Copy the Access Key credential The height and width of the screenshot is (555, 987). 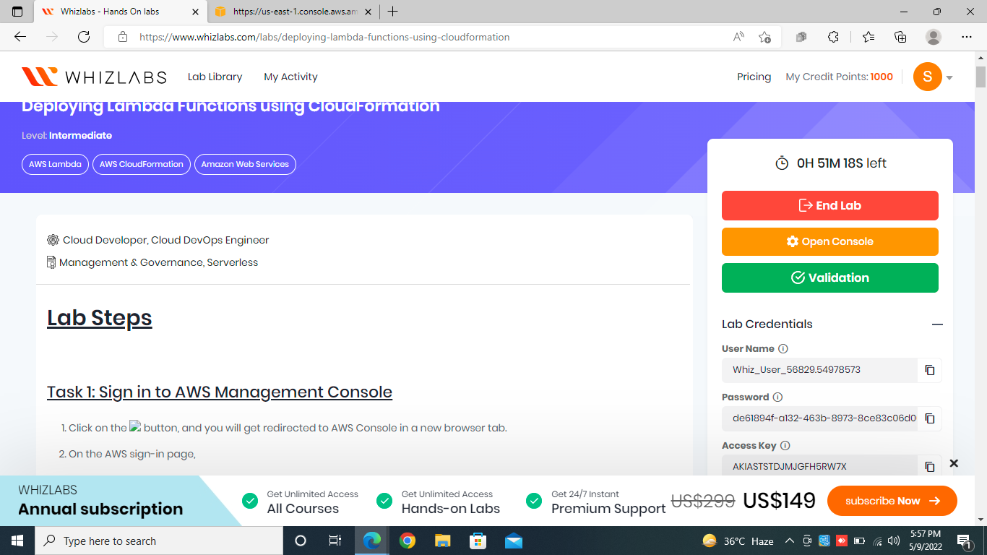(929, 467)
